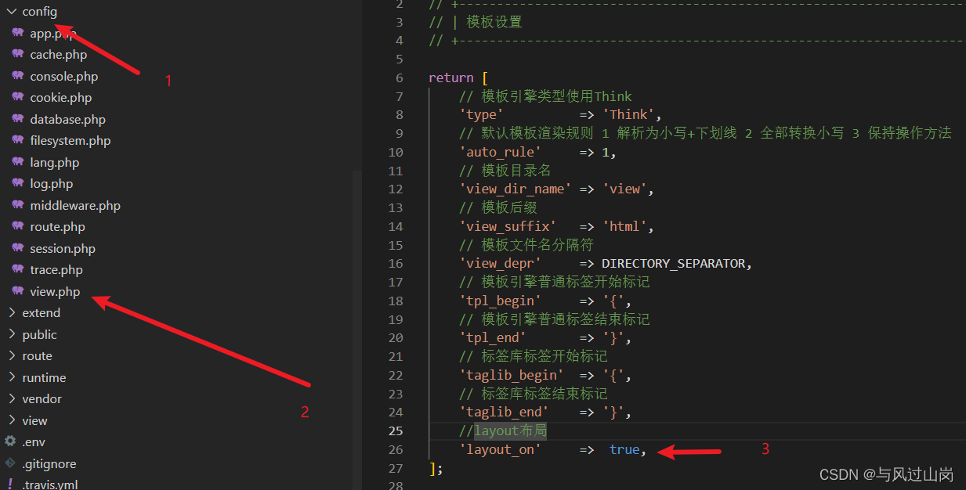Open cookie.php file
Screen dimensions: 966x490
61,98
